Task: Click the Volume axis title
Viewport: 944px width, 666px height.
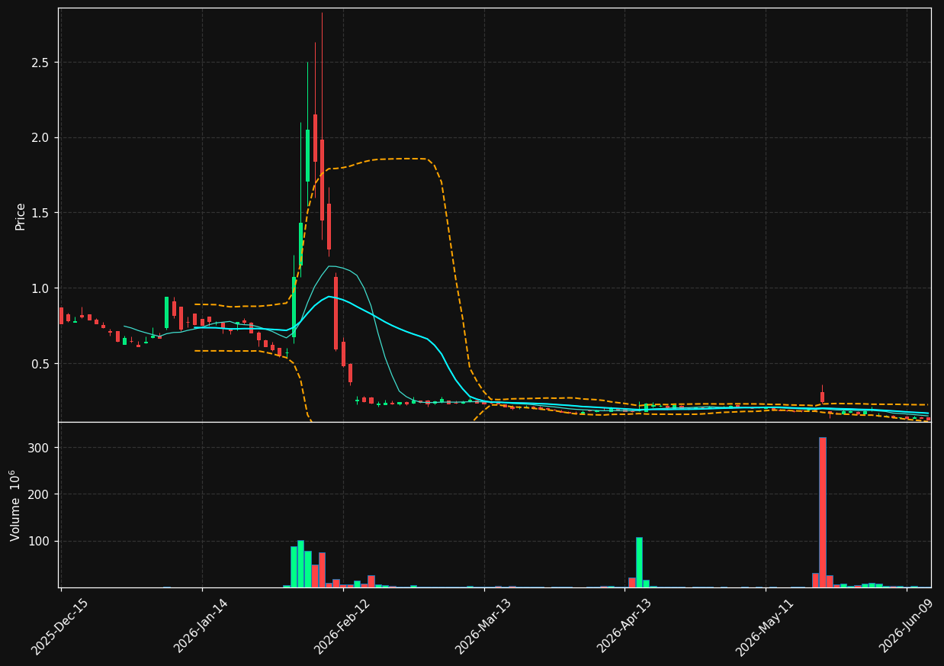Action: click(x=15, y=505)
